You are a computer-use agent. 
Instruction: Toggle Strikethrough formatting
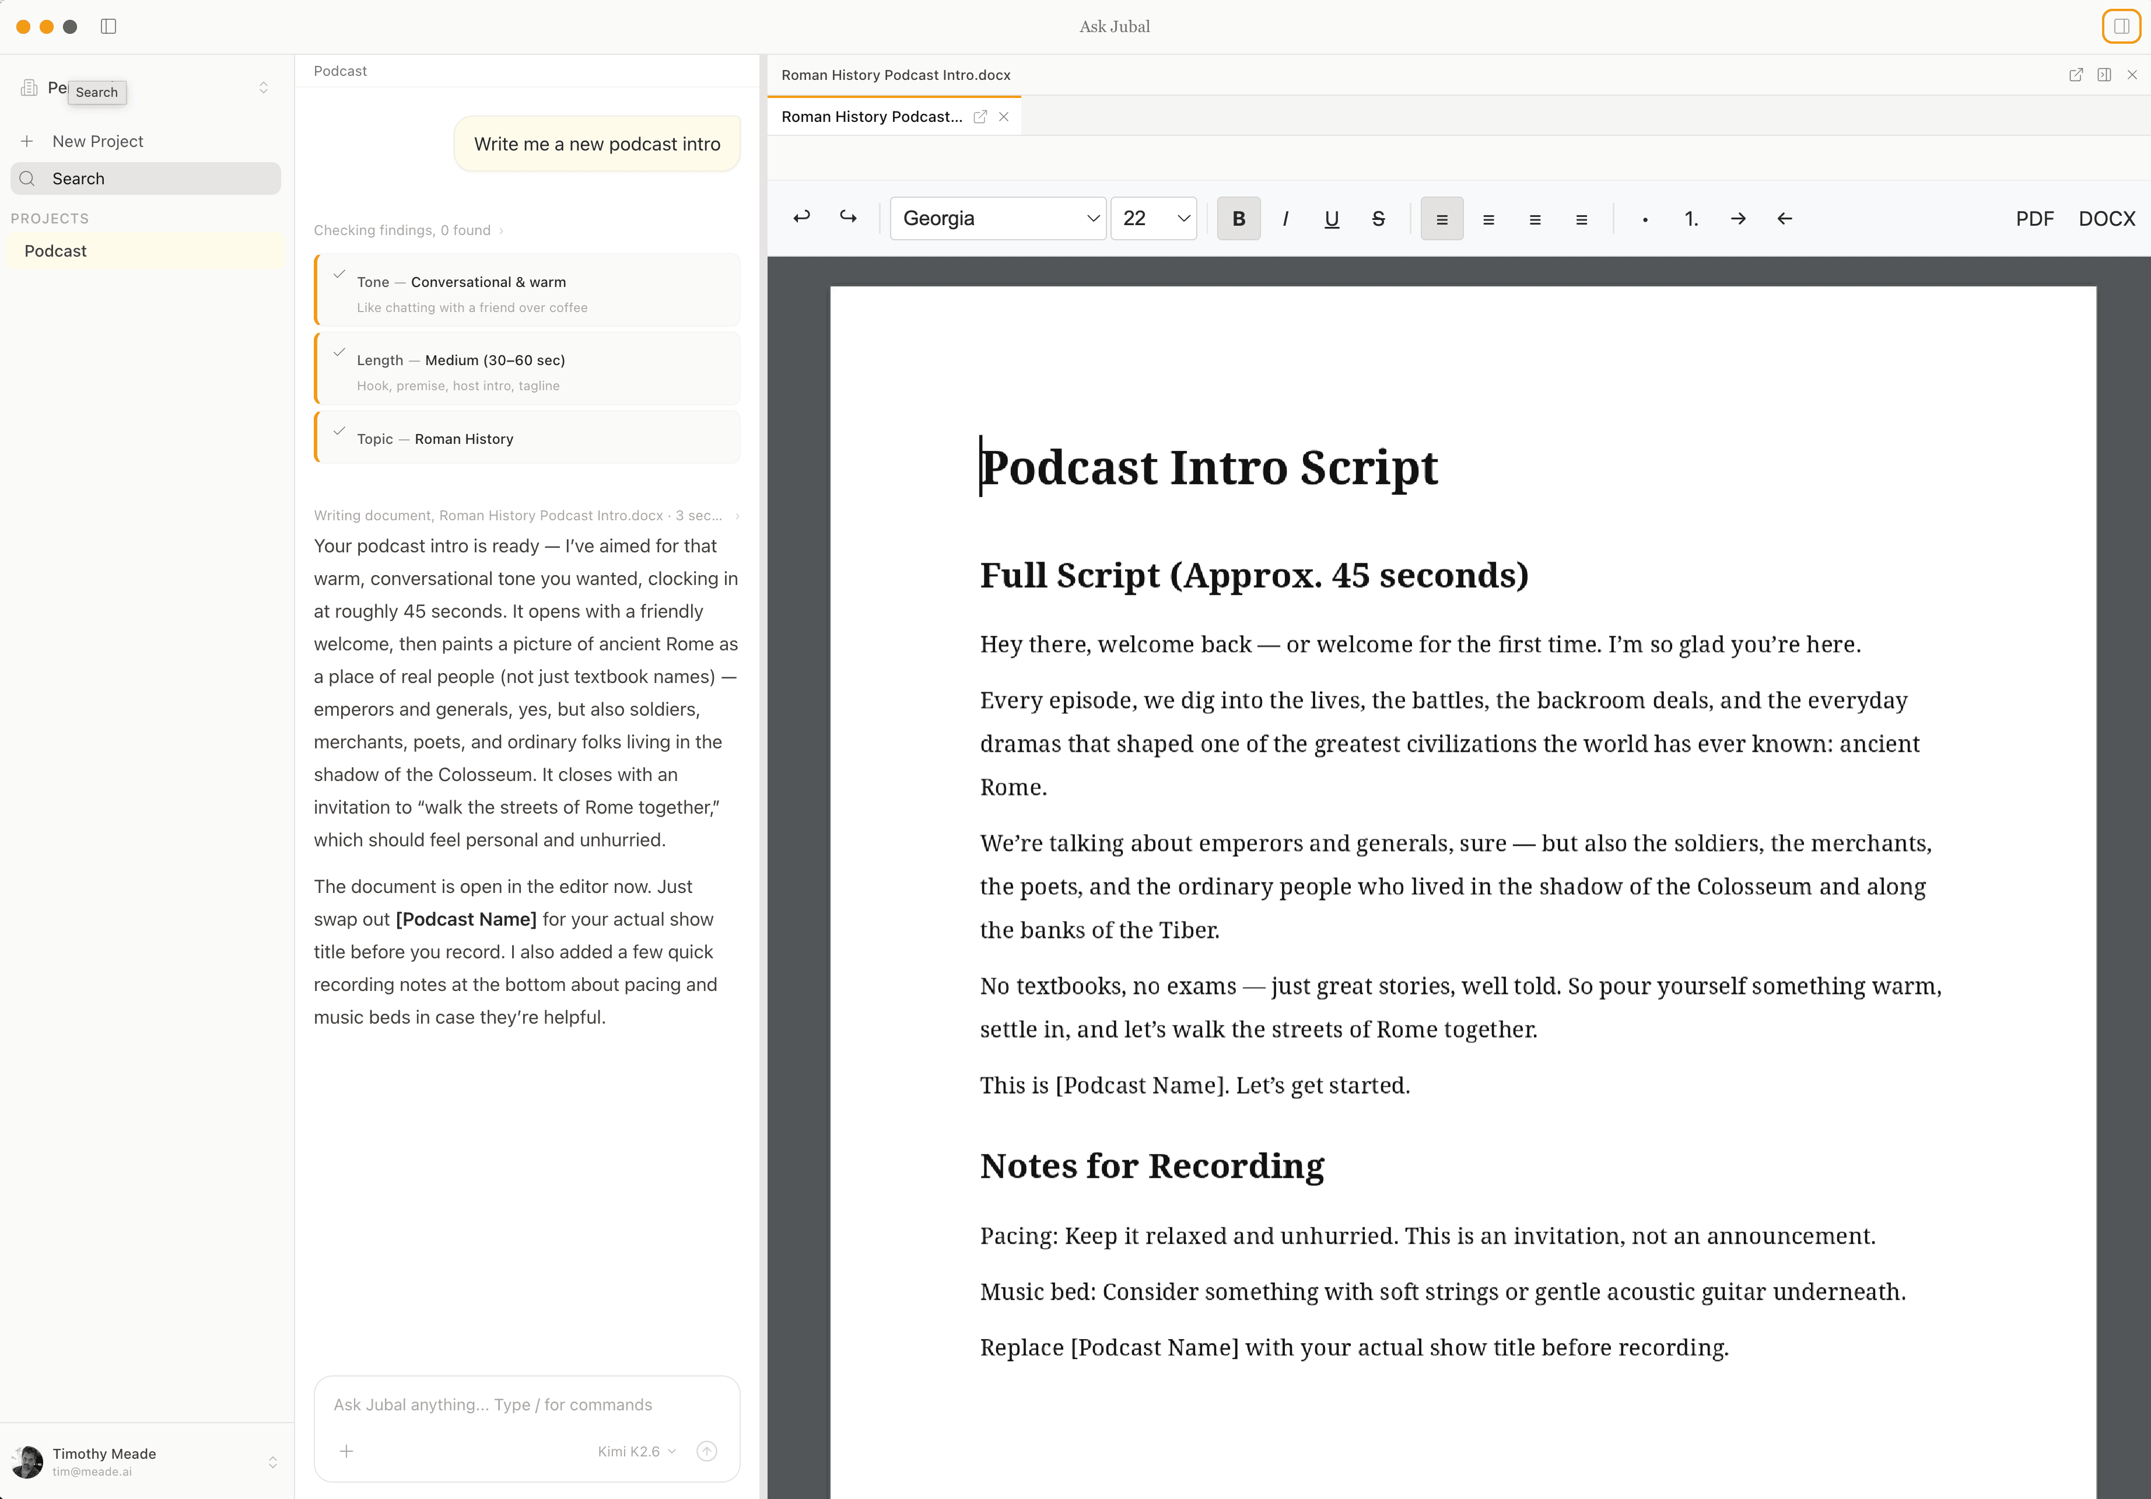[1378, 218]
